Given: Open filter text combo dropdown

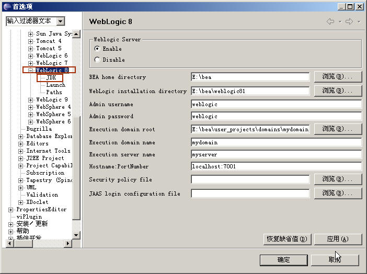Looking at the screenshot, I should tap(61, 21).
